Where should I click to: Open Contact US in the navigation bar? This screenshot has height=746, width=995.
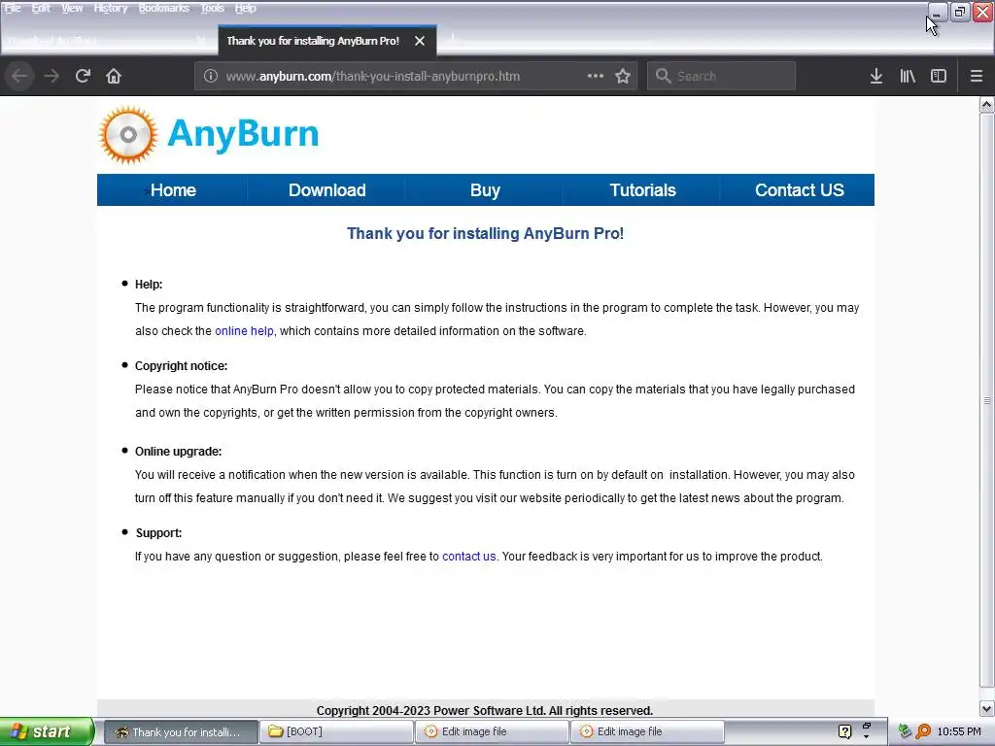pos(799,190)
